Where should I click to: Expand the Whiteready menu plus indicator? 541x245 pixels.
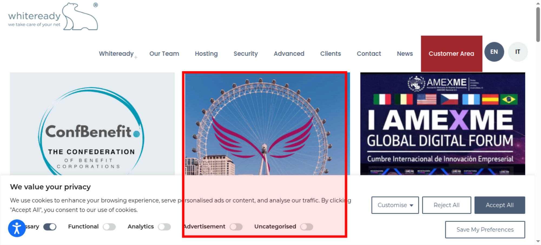point(136,57)
